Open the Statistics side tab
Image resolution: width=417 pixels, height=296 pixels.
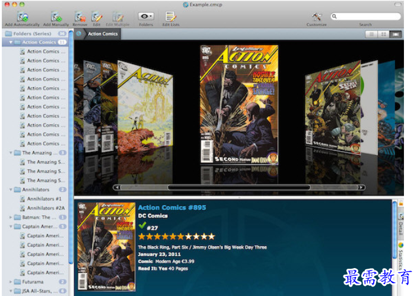point(400,256)
